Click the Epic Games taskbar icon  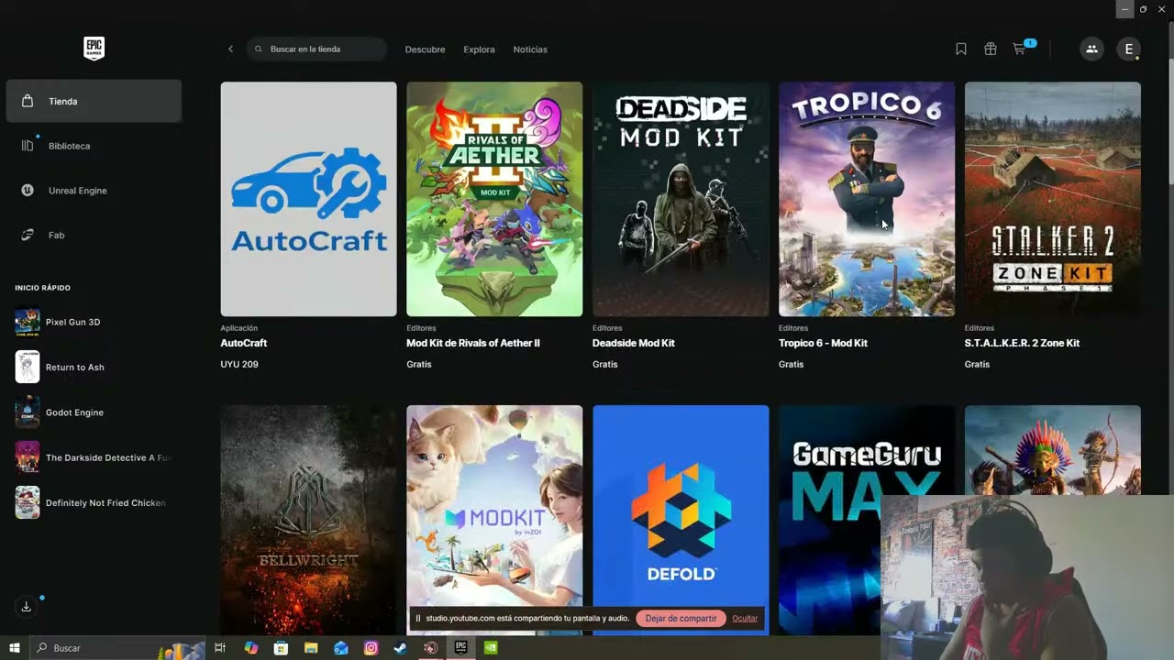[460, 648]
